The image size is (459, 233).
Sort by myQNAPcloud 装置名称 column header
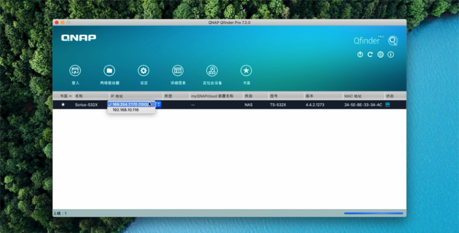click(x=216, y=96)
